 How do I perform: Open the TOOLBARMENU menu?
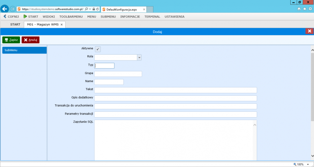71,17
